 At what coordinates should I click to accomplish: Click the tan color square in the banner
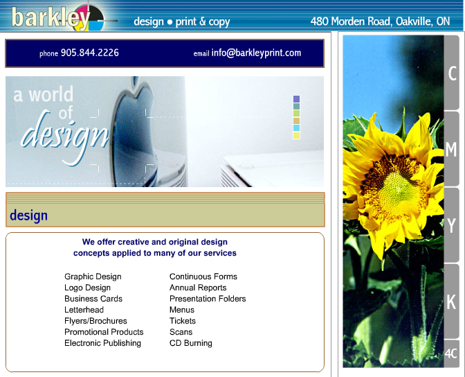click(296, 121)
